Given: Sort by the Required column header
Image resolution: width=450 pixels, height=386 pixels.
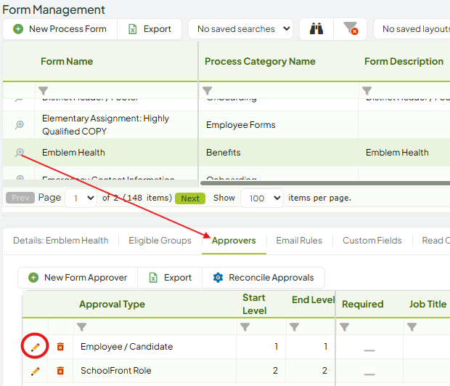Looking at the screenshot, I should click(x=362, y=304).
